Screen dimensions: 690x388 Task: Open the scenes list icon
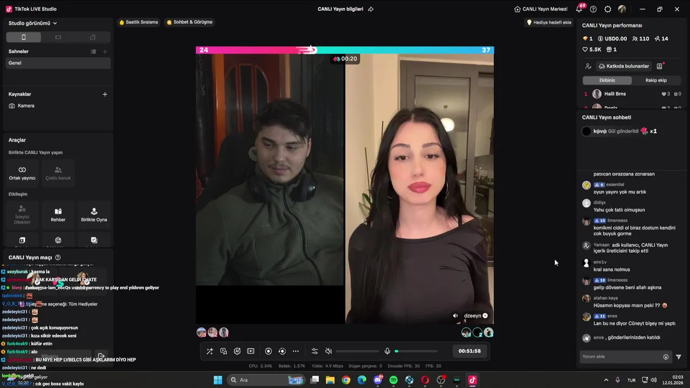[93, 52]
